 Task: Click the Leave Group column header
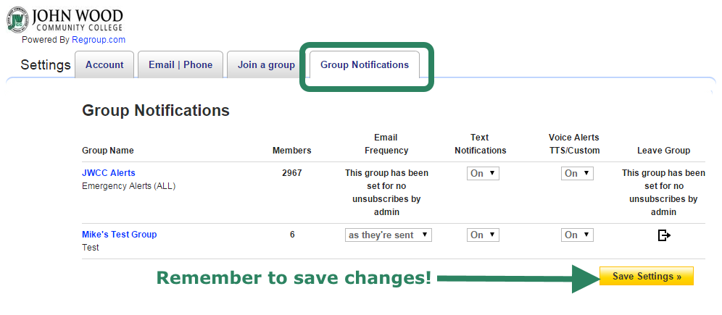tap(663, 151)
